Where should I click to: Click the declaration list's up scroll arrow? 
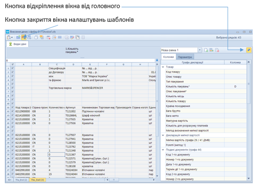coord(249,62)
